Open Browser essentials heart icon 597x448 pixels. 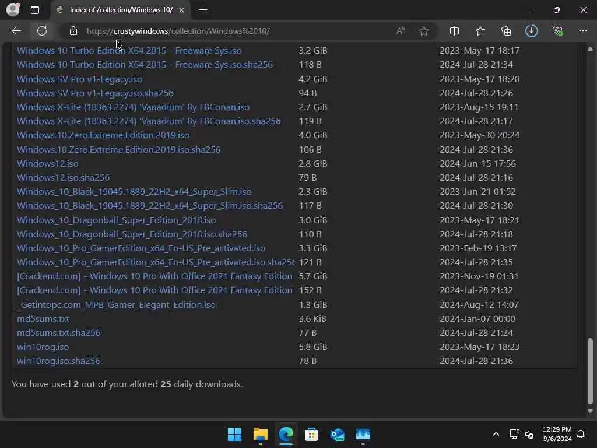[x=557, y=31]
